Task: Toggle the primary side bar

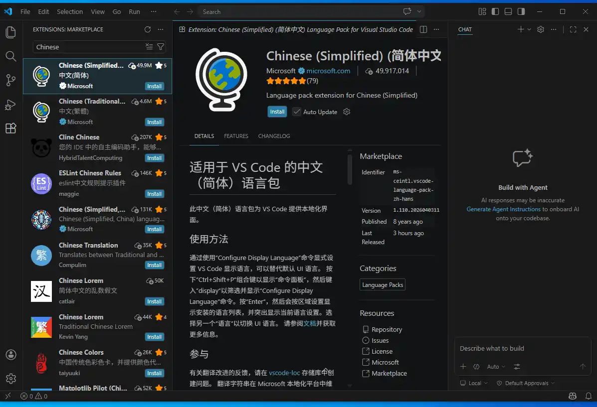Action: click(x=495, y=11)
